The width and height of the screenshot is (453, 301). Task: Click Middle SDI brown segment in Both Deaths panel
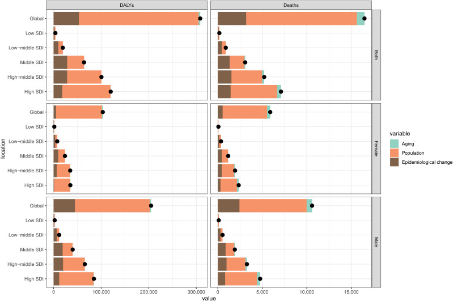coord(223,62)
